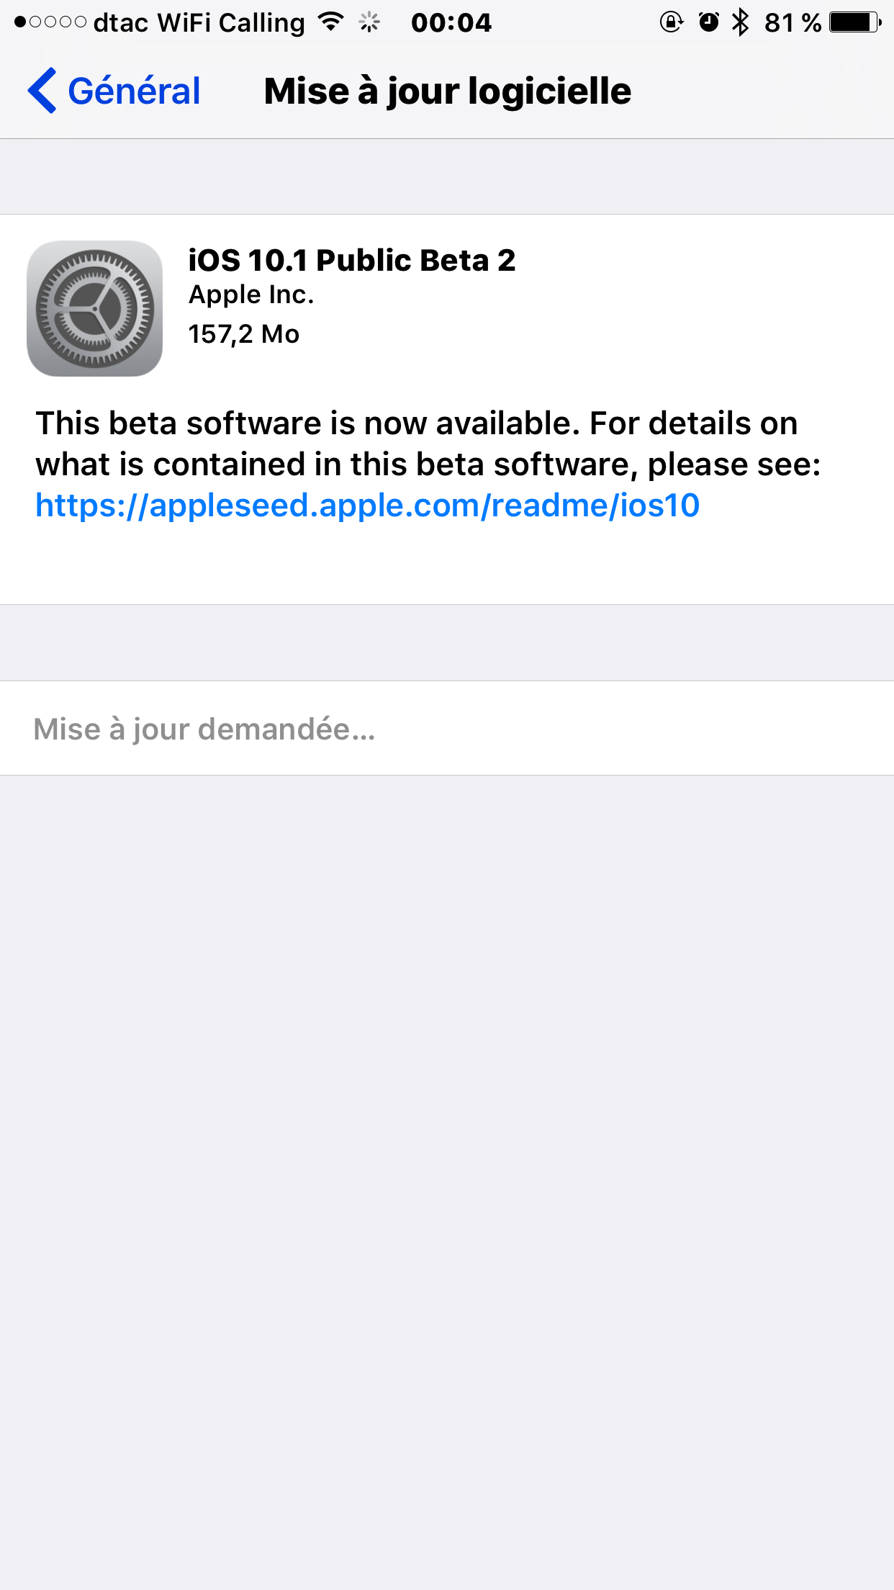Tap the network activity spinner icon

tap(369, 22)
